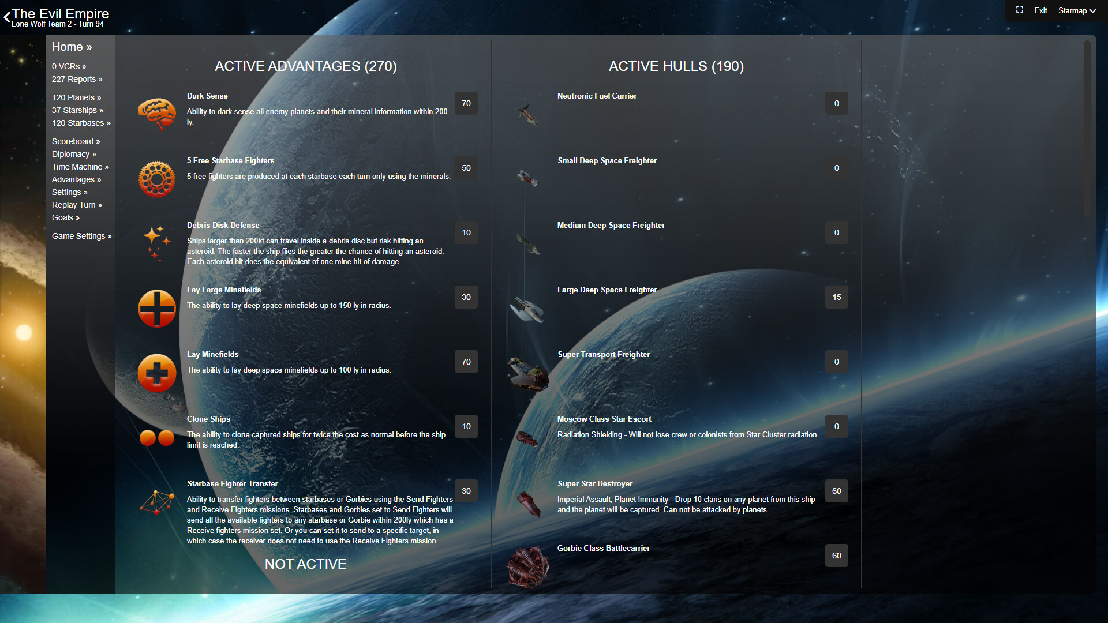Select the Gorbie Class Battlecarrier thumbnail

[x=527, y=567]
